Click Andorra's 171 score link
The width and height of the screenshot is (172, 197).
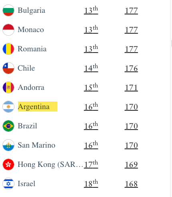(131, 87)
